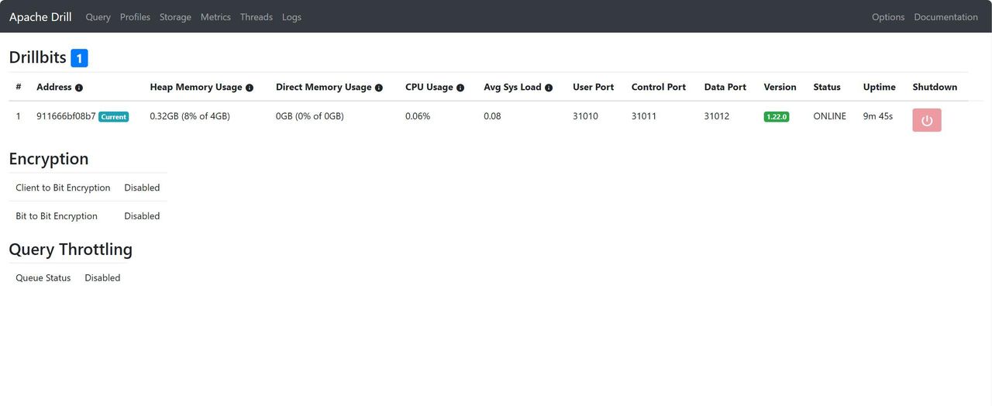
Task: Click the Queue Status label
Action: (43, 277)
